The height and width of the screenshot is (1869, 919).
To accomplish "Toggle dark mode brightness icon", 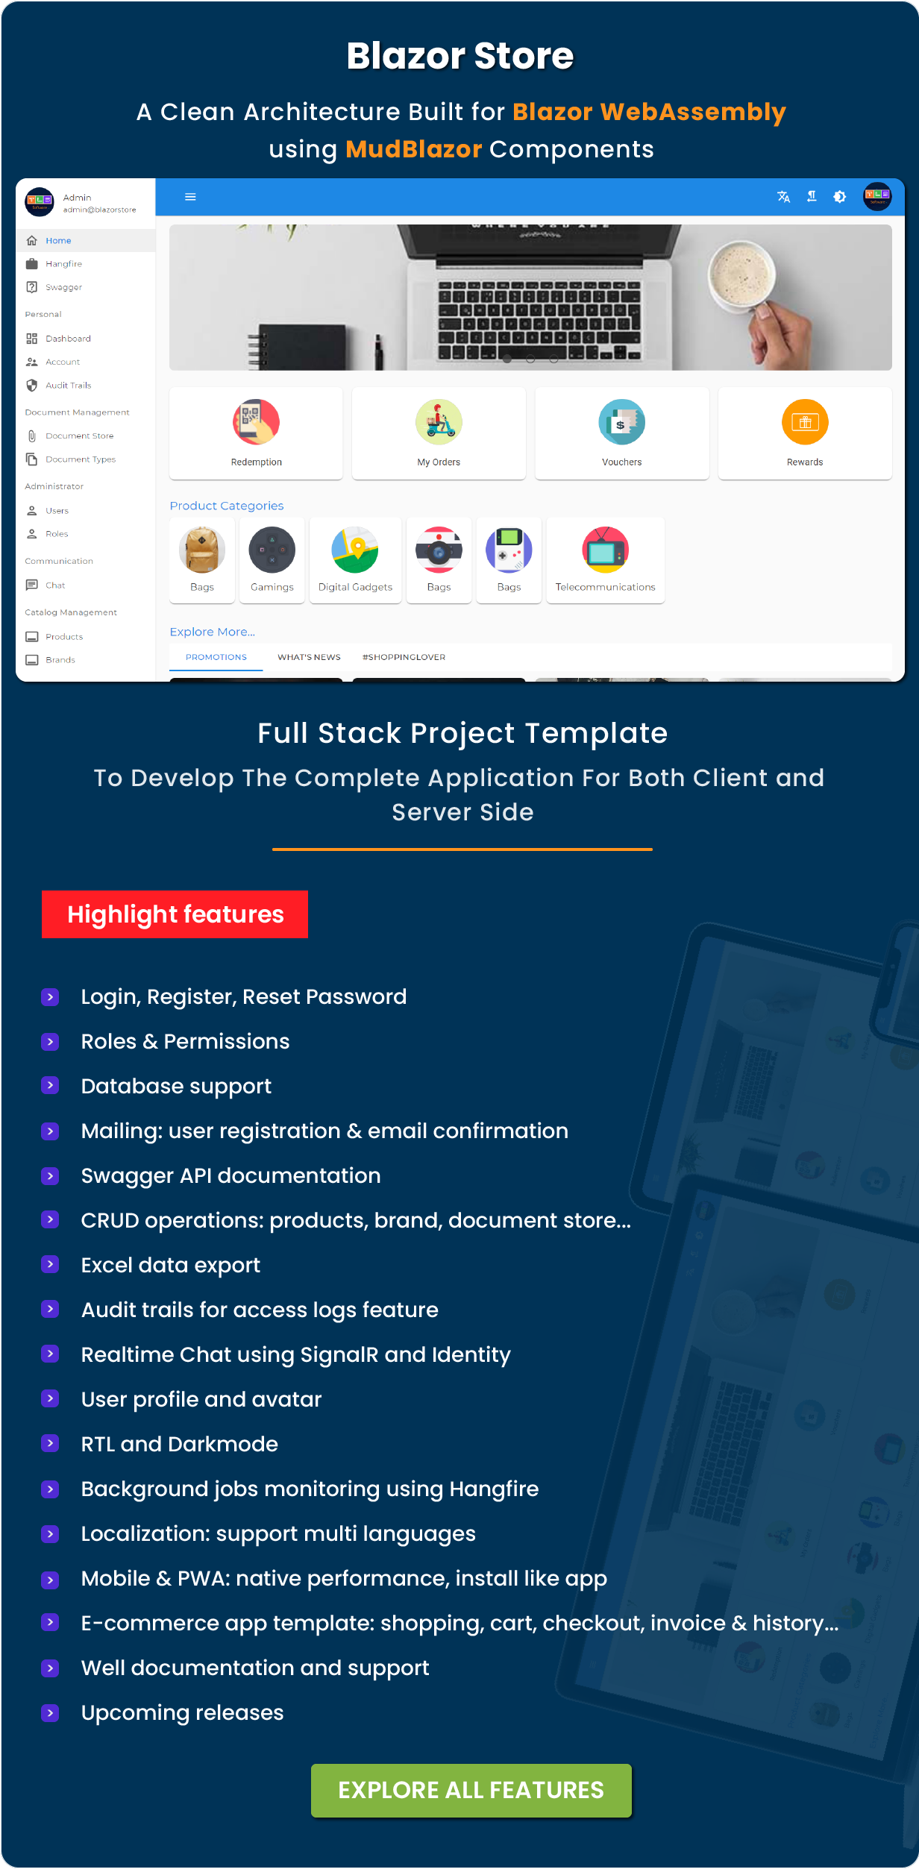I will [840, 197].
